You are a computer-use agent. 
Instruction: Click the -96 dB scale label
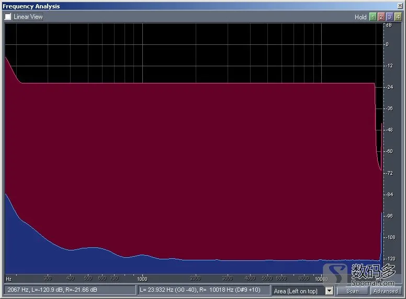389,216
